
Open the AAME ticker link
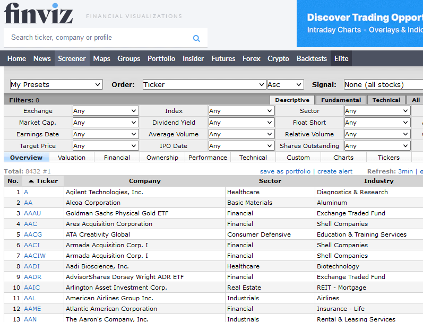tap(32, 309)
